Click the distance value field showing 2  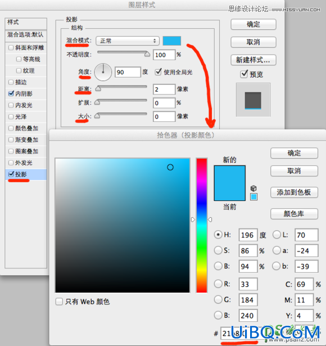point(164,89)
